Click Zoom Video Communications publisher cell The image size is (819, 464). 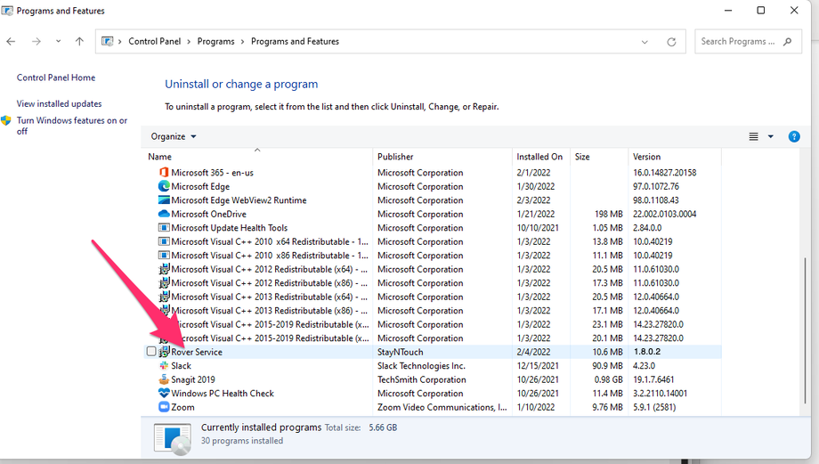point(442,407)
